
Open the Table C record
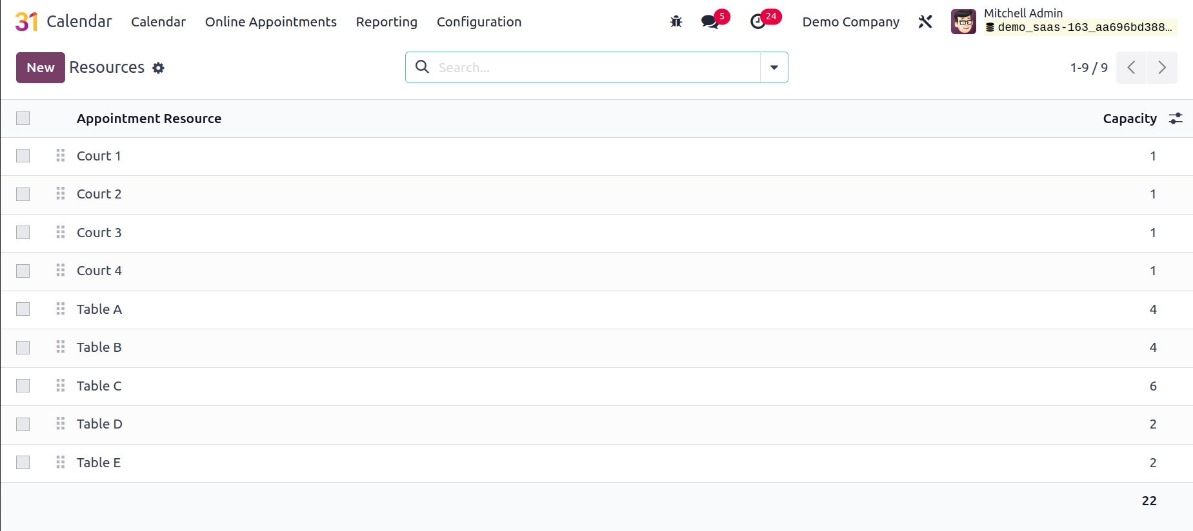(x=99, y=386)
